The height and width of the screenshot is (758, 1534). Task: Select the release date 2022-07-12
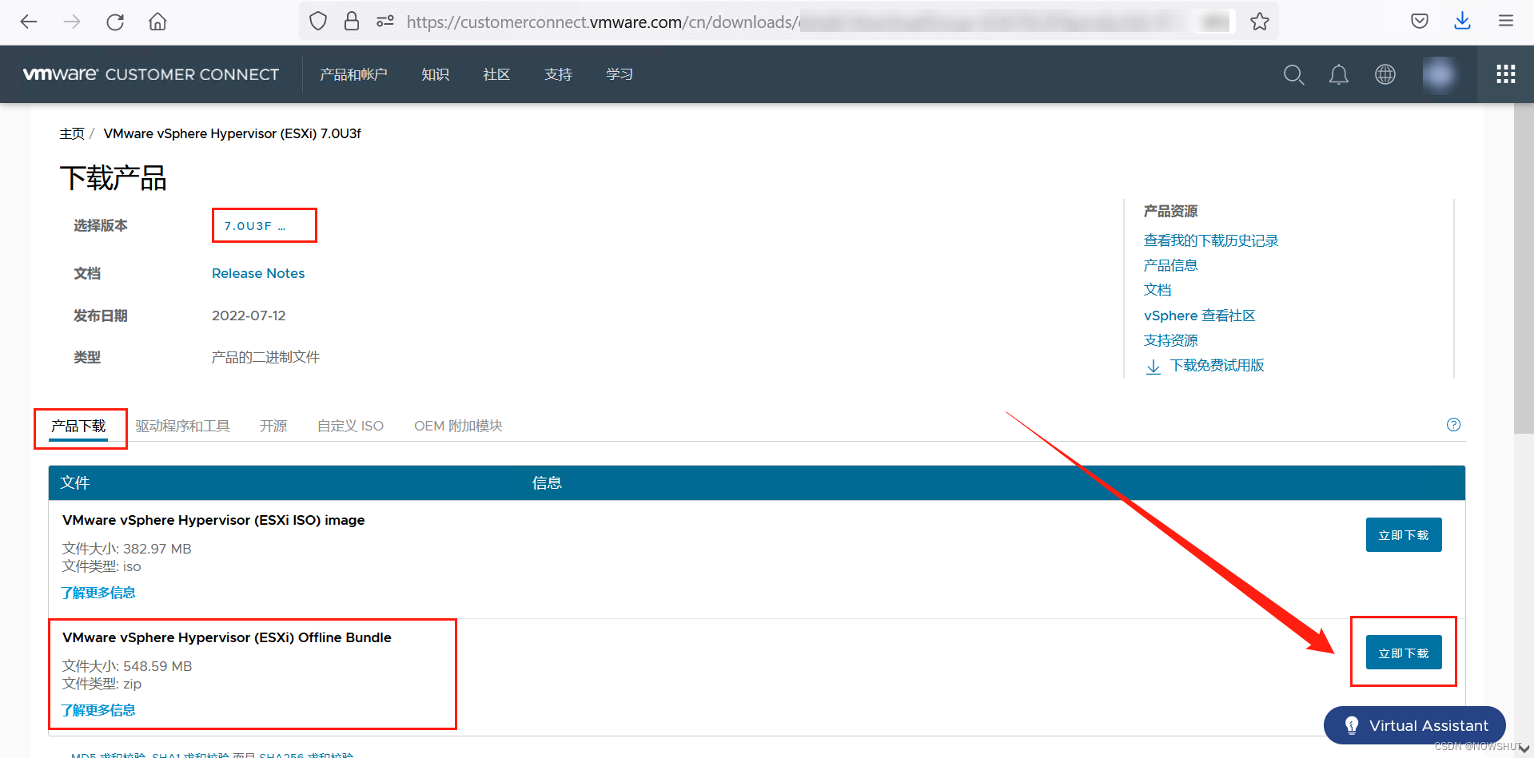tap(249, 316)
